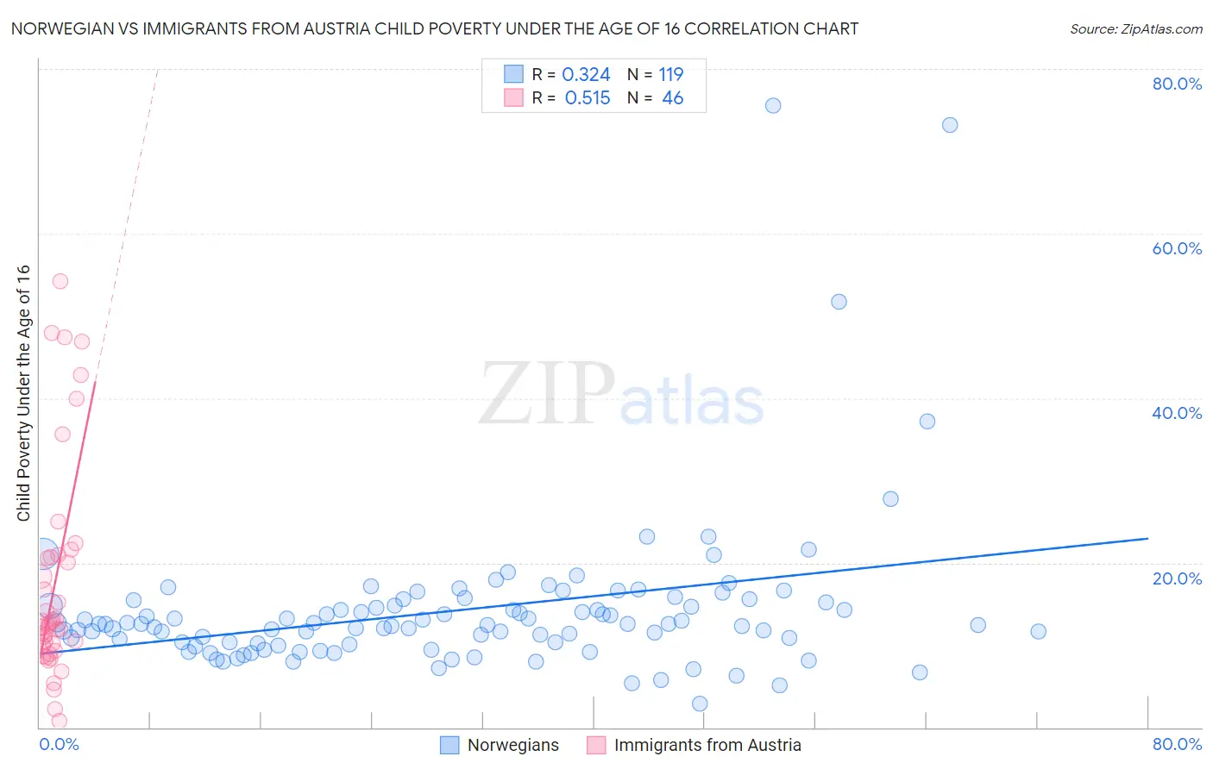Select the Norwegians legend label

click(513, 745)
